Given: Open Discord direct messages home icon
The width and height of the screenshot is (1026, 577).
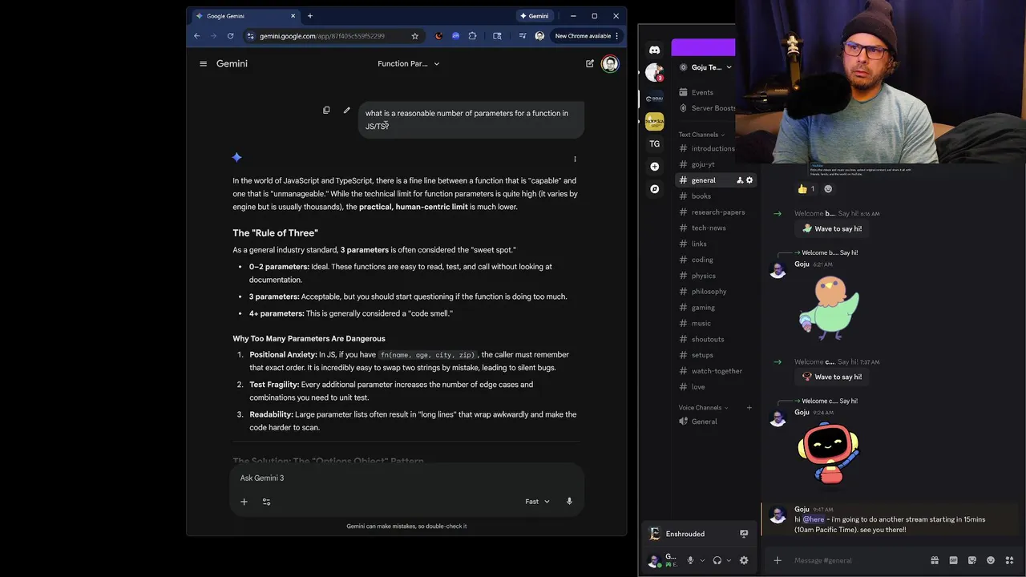Looking at the screenshot, I should (x=654, y=50).
